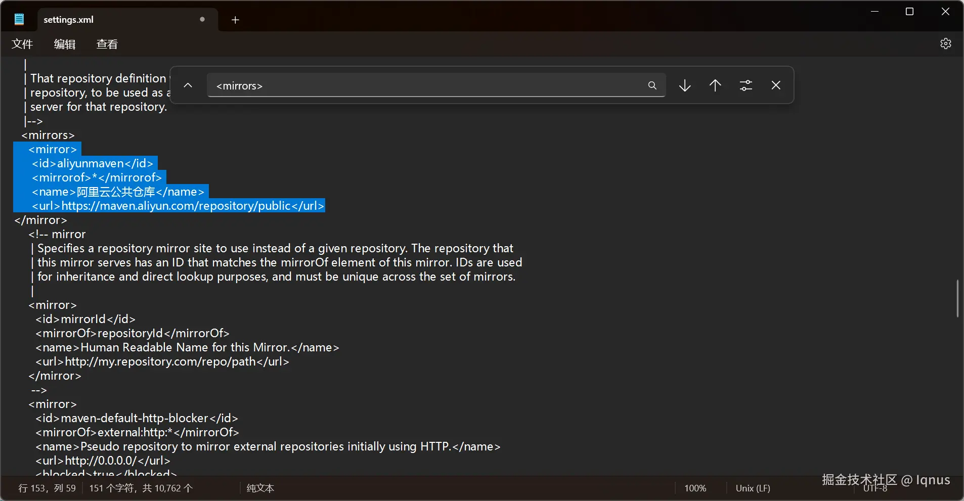The height and width of the screenshot is (501, 964).
Task: Click the http://0.0.0.0/ url line
Action: click(103, 461)
